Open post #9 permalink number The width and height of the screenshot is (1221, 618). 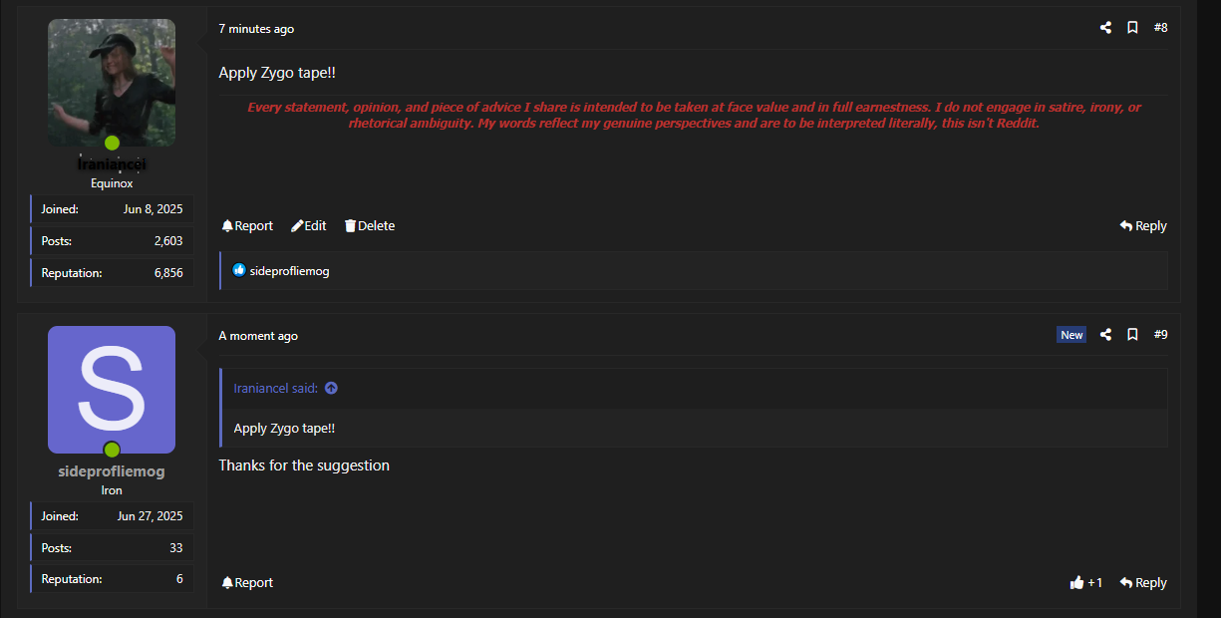(x=1160, y=335)
